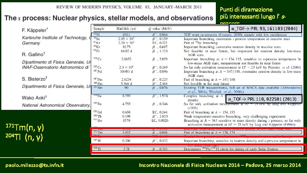The width and height of the screenshot is (307, 173).
Task: Click the "79Se" sample cell
Action: pos(97,39)
